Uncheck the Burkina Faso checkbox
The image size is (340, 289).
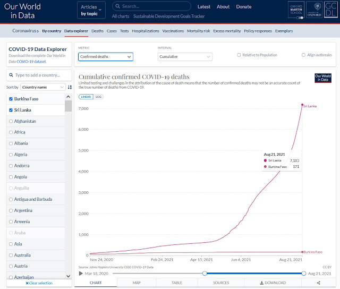click(x=11, y=99)
